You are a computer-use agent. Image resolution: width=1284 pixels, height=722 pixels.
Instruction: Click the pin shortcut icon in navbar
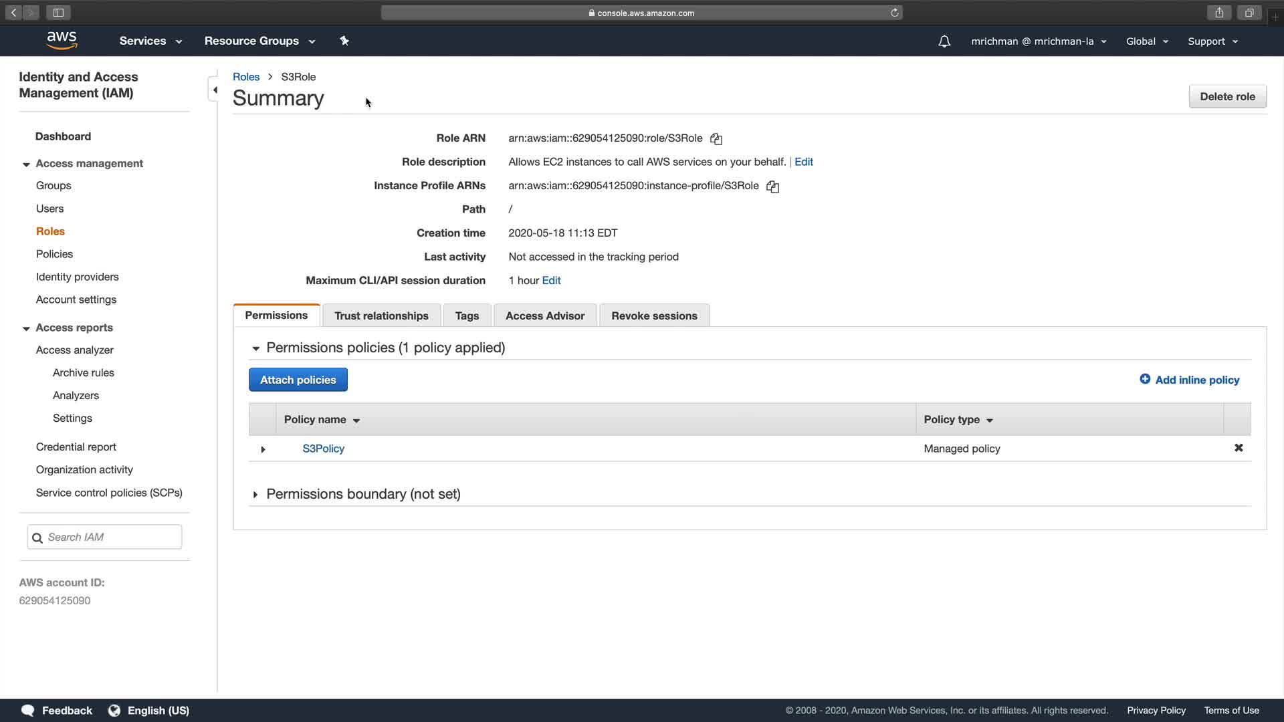tap(344, 41)
